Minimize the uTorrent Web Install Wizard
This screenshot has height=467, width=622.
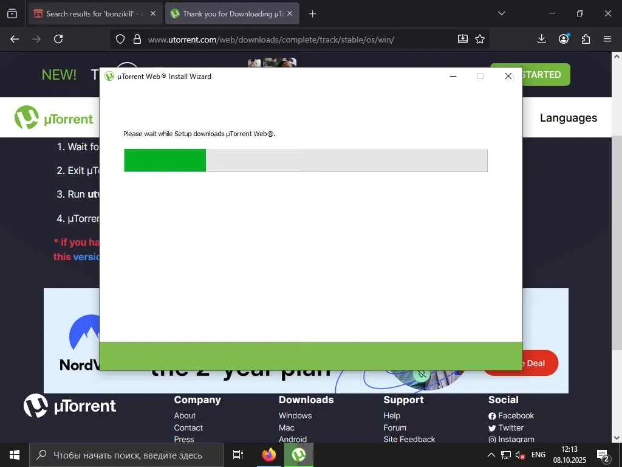coord(453,76)
